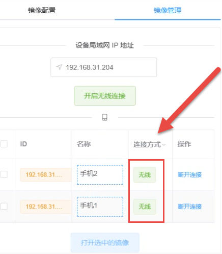The width and height of the screenshot is (222, 254).
Task: Check the checkbox for the 手机1 row
Action: [x=4, y=207]
